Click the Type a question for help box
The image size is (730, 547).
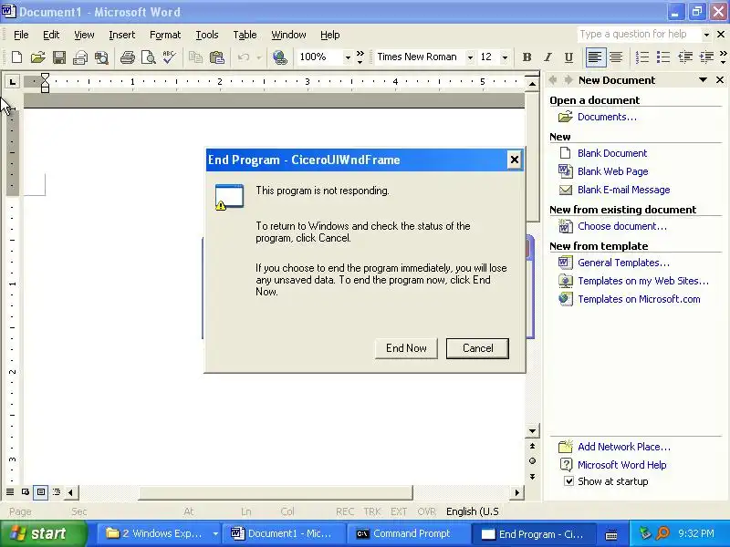coord(639,35)
